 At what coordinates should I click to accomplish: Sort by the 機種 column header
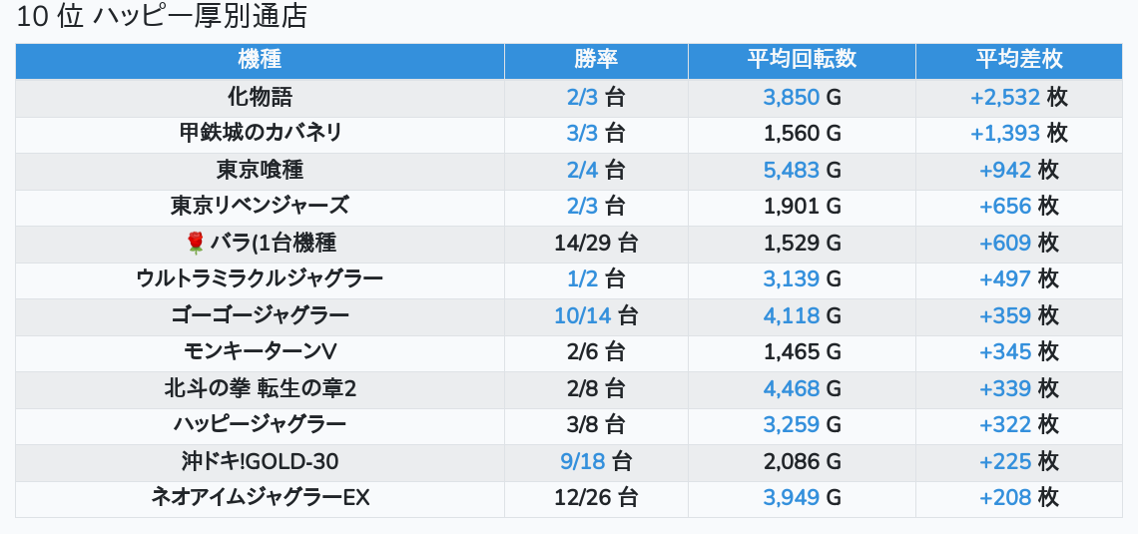point(260,60)
